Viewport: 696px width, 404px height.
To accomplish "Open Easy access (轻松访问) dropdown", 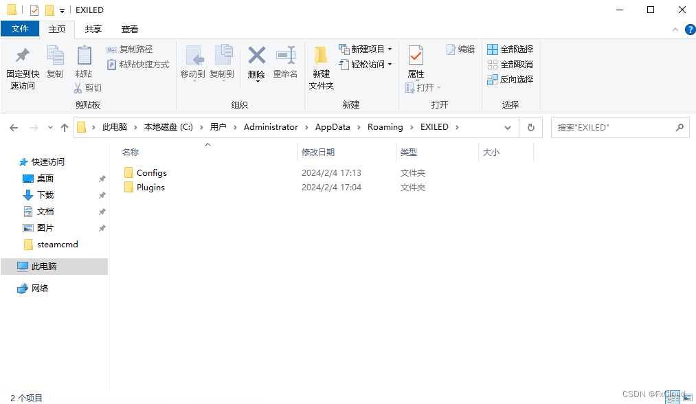I will click(366, 65).
